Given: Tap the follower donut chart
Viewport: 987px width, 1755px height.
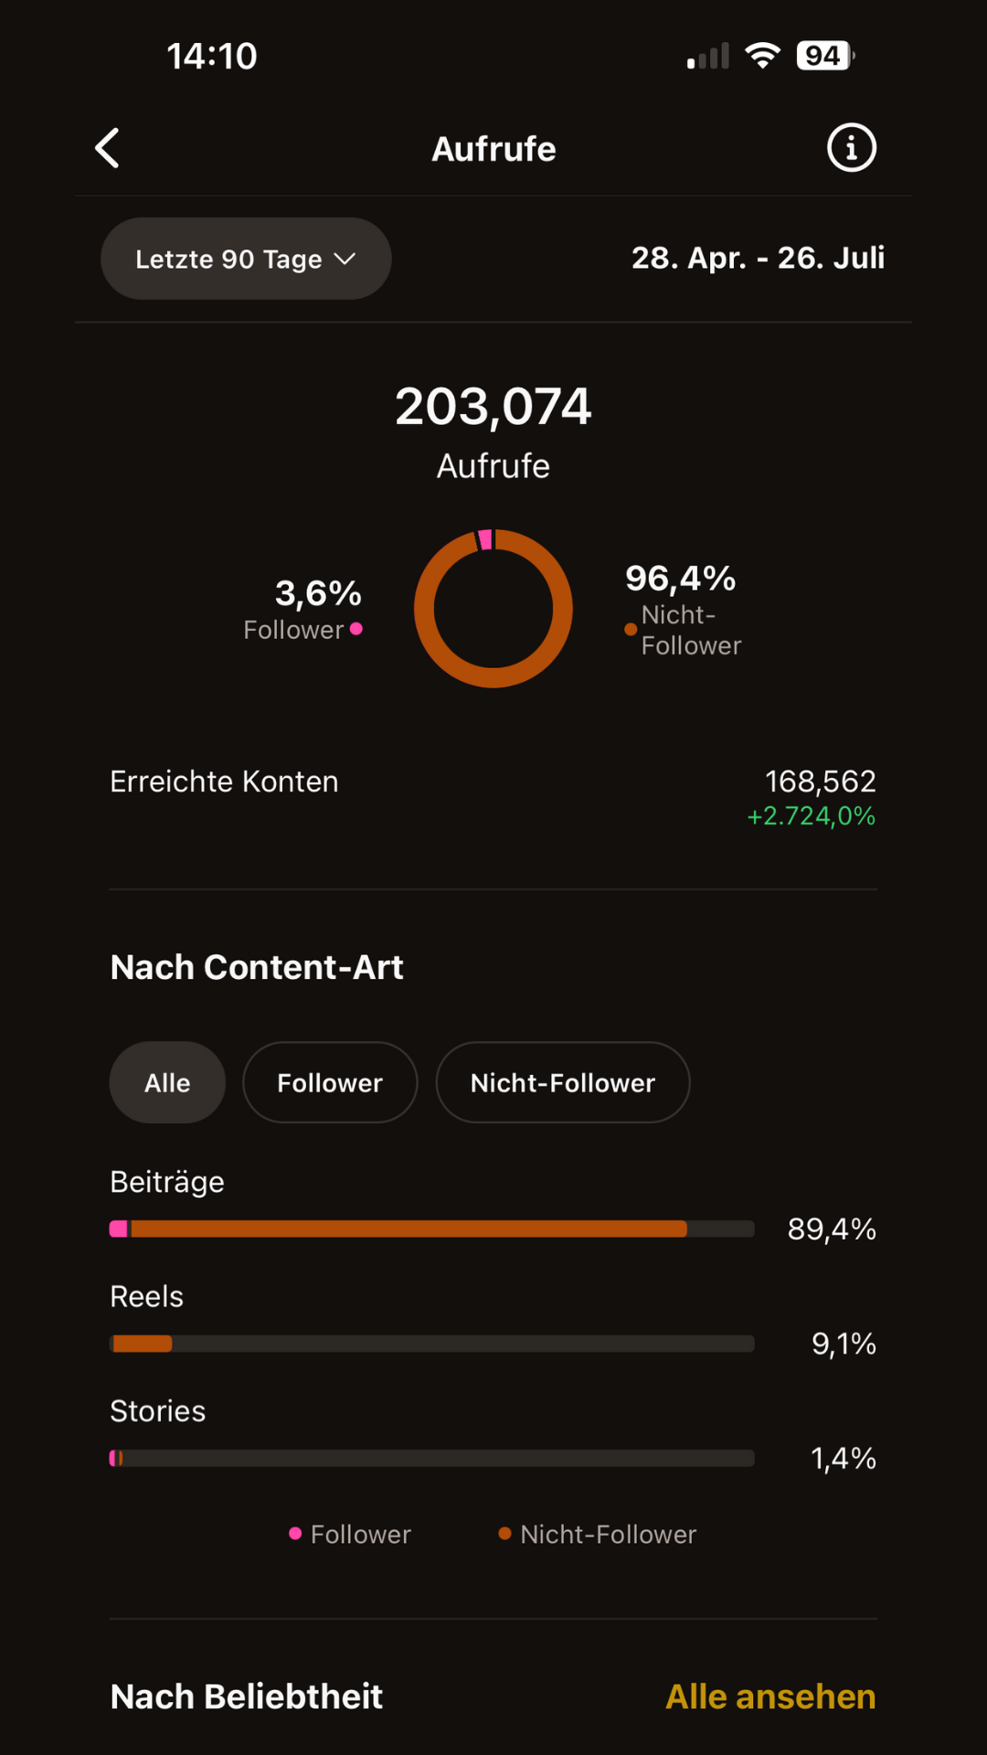Looking at the screenshot, I should pos(493,609).
